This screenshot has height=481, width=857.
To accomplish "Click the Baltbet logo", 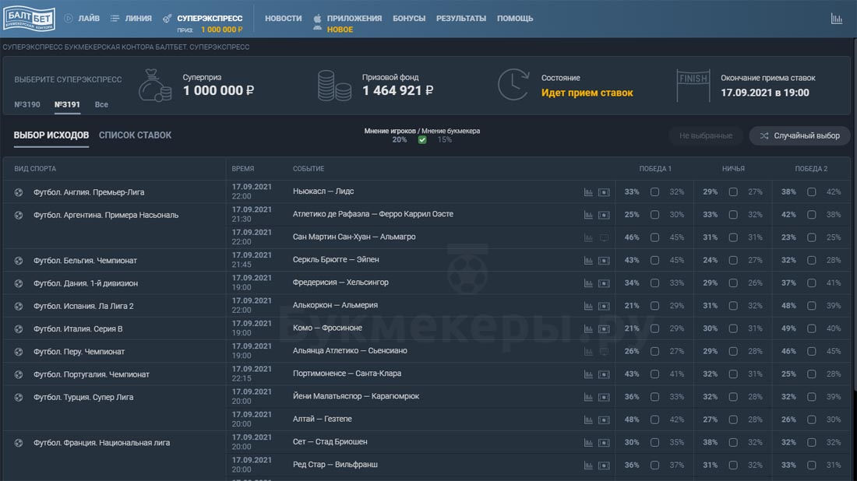I will (x=29, y=19).
